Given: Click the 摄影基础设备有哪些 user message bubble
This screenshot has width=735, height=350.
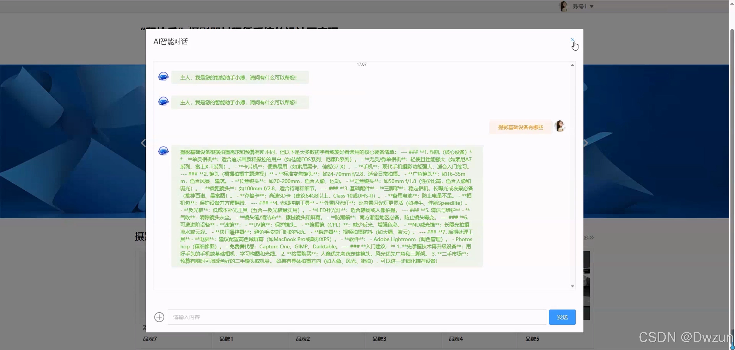Looking at the screenshot, I should point(520,127).
